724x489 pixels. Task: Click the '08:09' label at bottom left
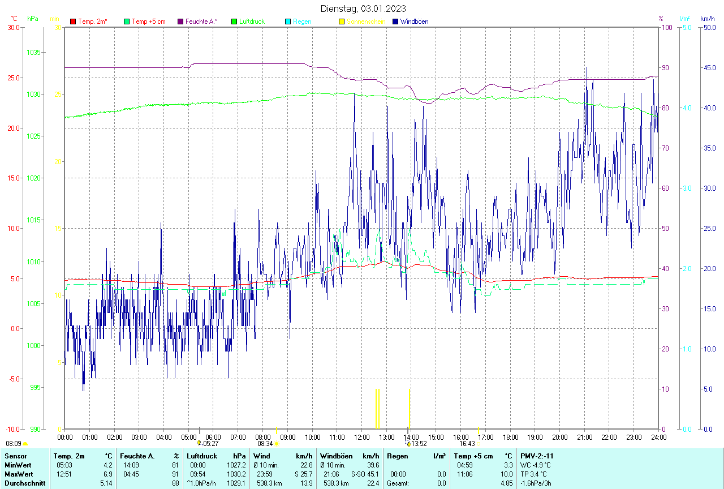14,444
